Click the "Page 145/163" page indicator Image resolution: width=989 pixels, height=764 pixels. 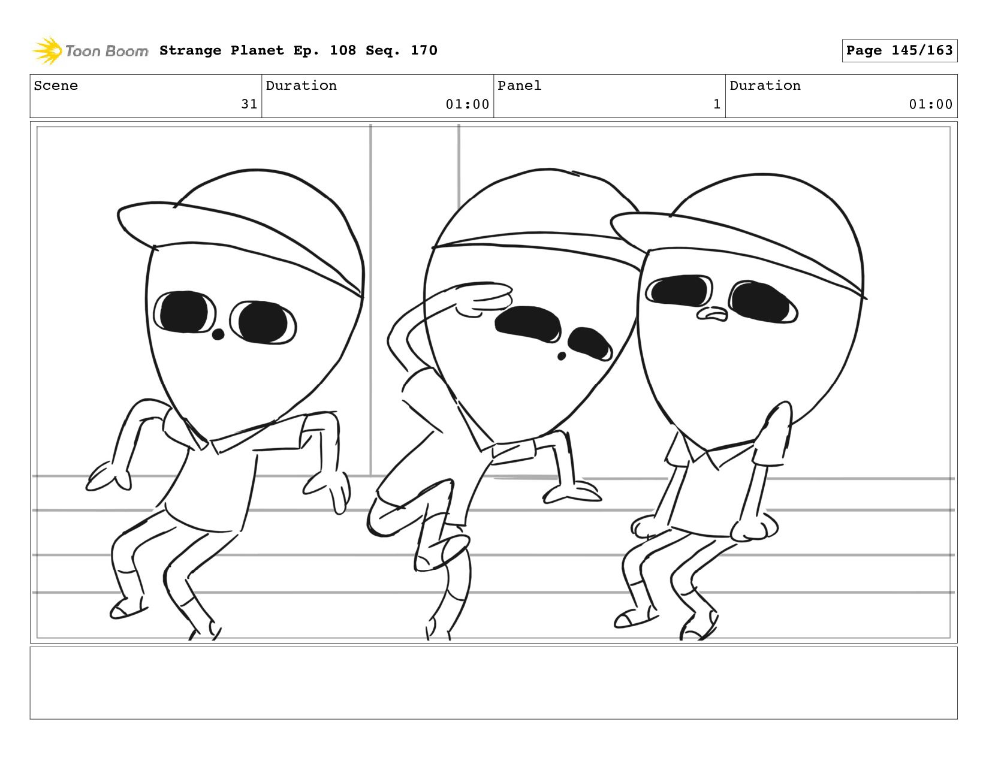tap(899, 50)
